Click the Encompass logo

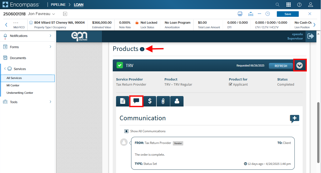coord(21,5)
